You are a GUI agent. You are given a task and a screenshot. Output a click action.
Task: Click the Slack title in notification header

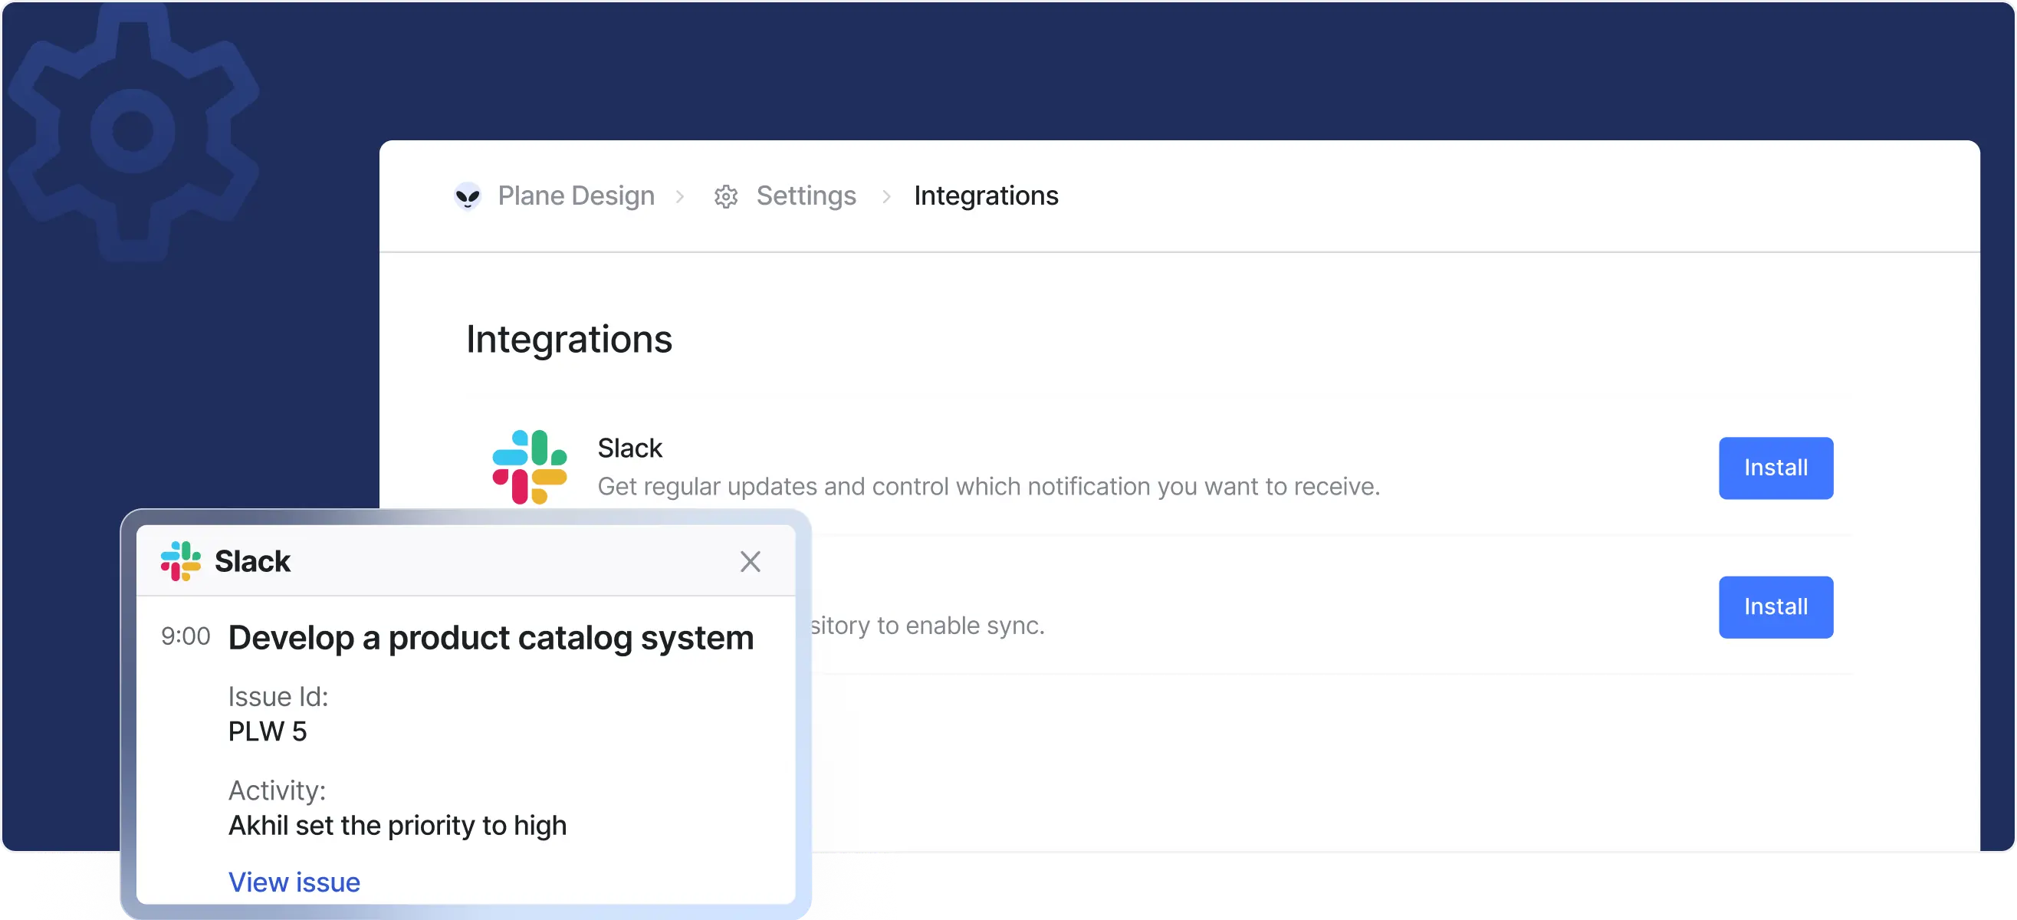click(x=252, y=561)
